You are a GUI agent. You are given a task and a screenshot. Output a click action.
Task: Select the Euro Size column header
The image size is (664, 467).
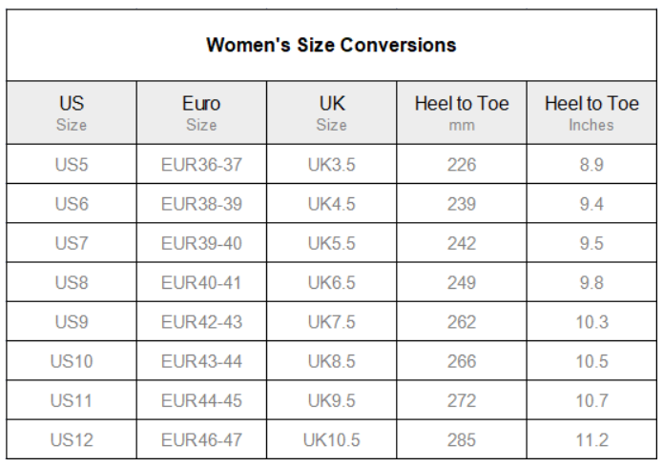tap(201, 112)
